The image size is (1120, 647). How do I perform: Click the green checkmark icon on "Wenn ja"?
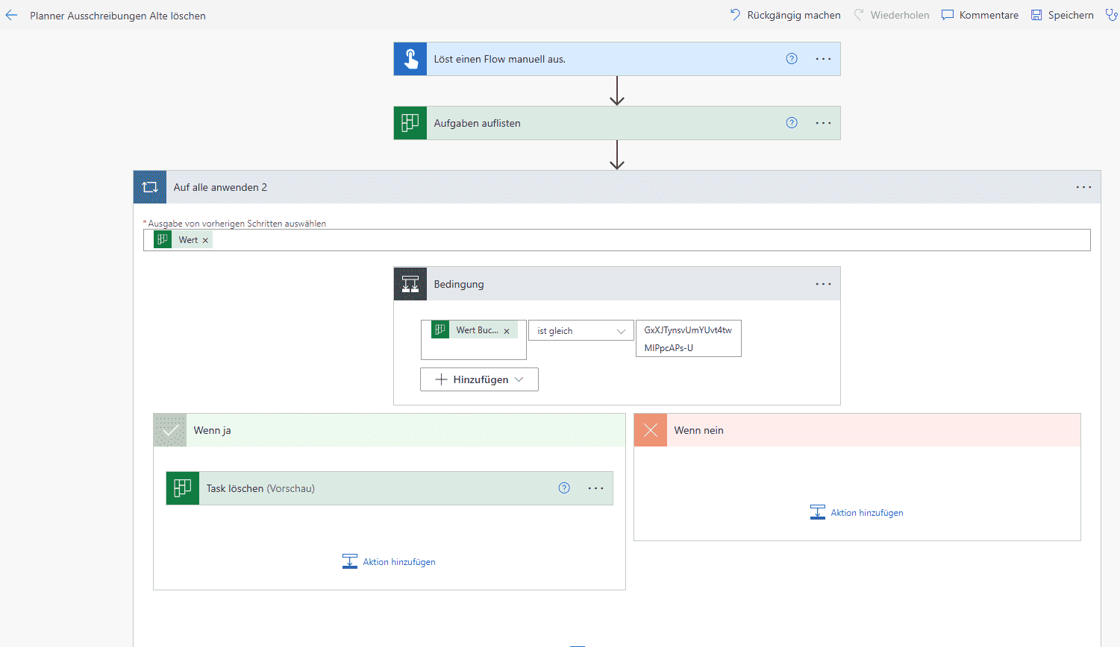pos(169,429)
